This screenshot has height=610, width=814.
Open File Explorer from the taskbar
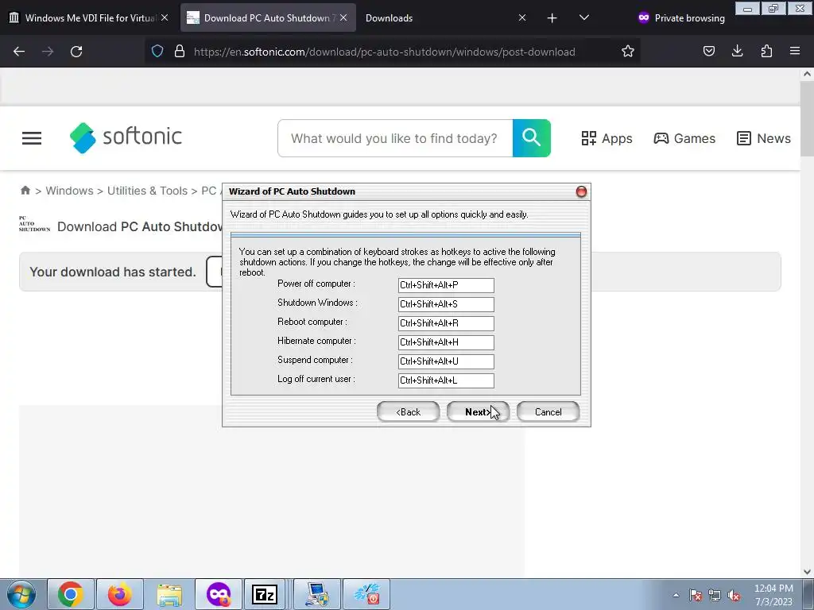[169, 594]
